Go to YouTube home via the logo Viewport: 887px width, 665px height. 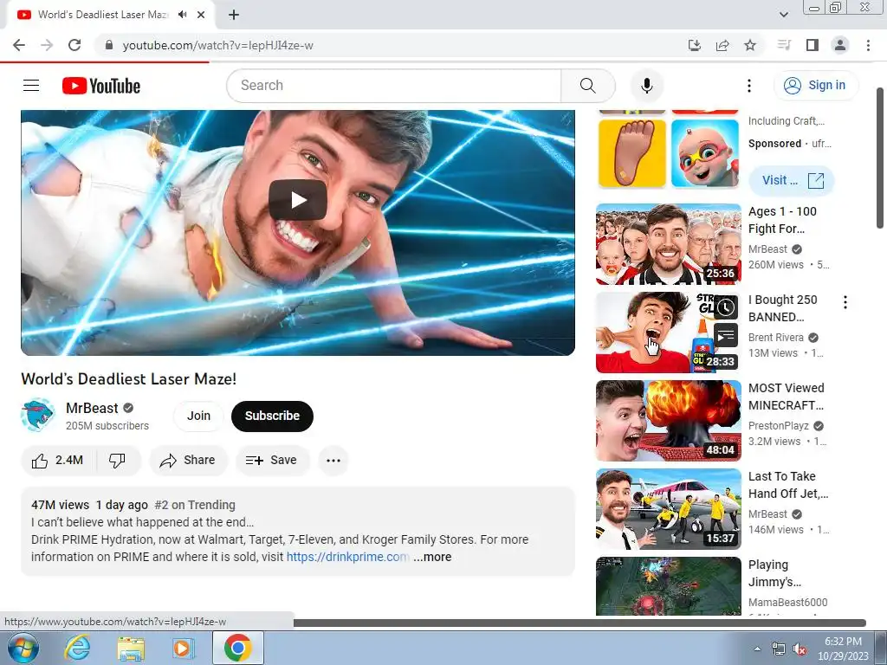pos(101,86)
